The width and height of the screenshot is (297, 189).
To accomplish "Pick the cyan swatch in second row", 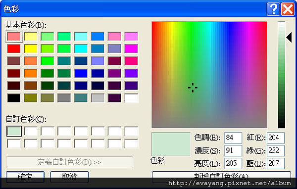I will point(81,49).
